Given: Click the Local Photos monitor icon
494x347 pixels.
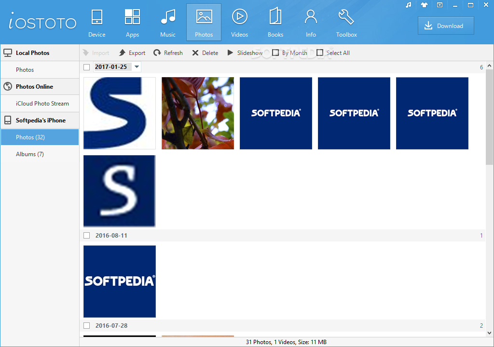Looking at the screenshot, I should point(8,53).
